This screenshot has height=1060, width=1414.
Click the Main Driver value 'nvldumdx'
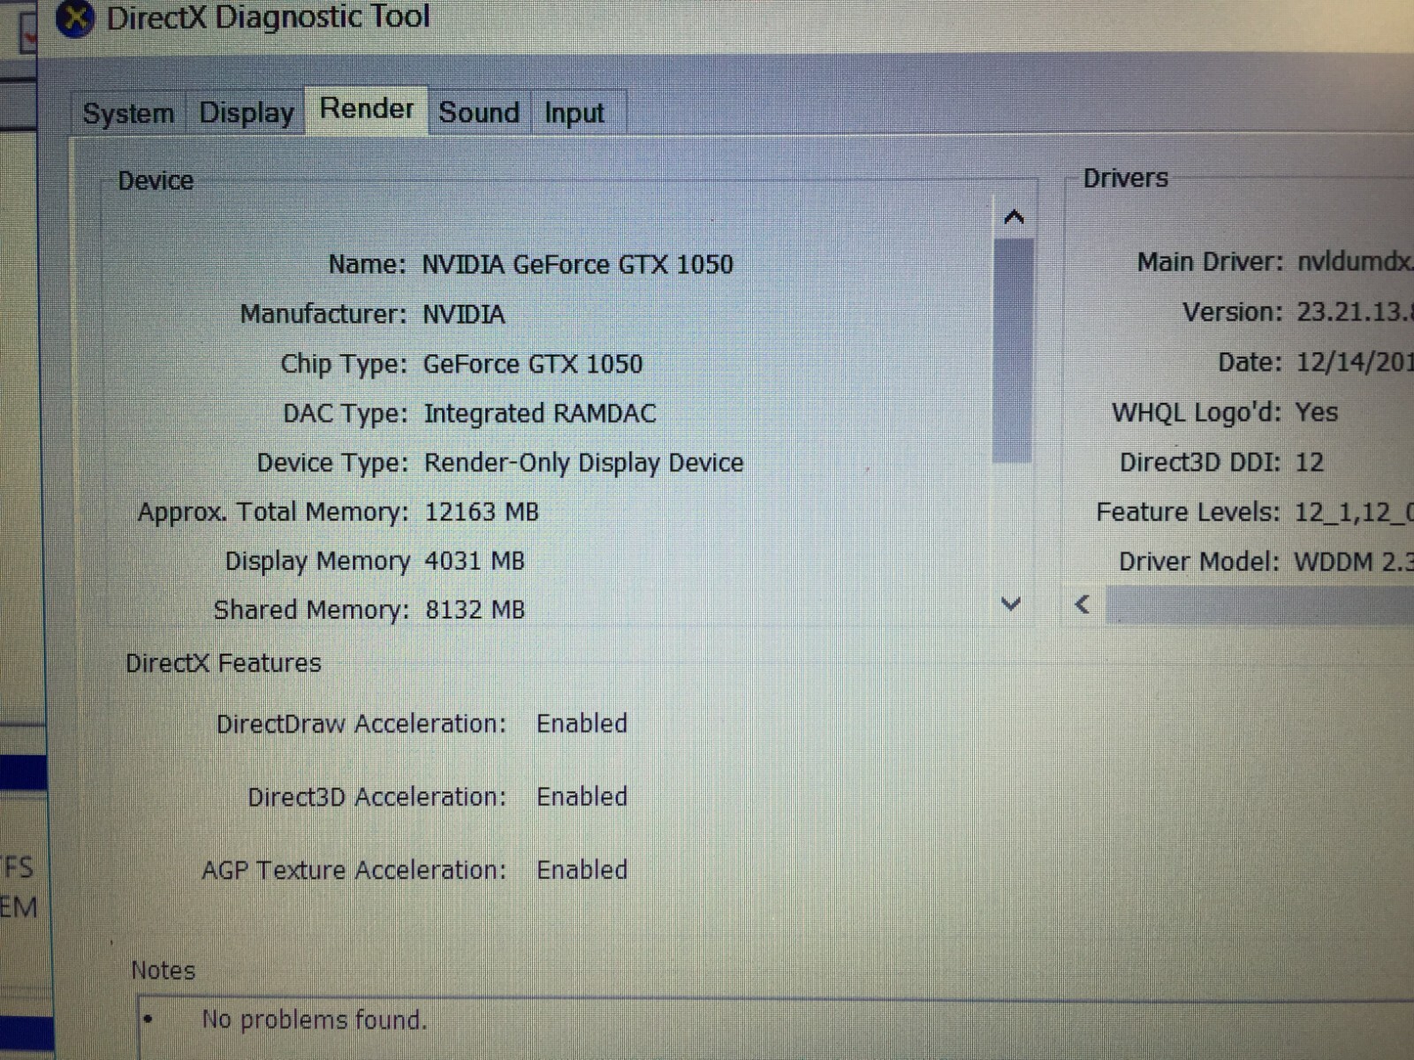pyautogui.click(x=1355, y=261)
